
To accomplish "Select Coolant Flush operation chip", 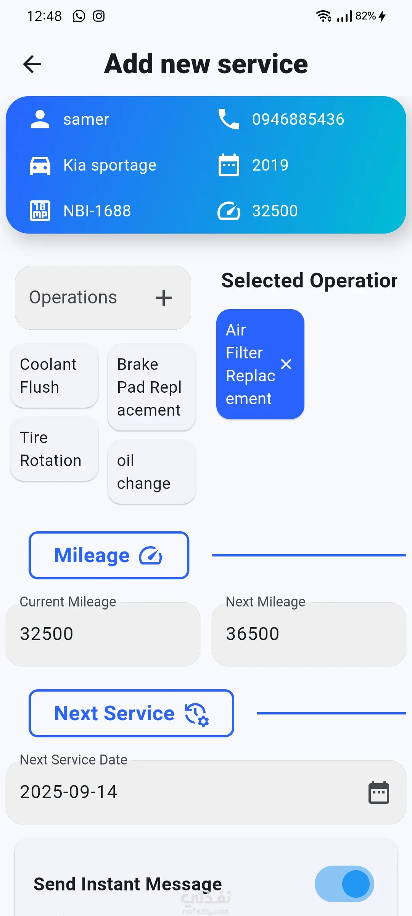I will tap(54, 376).
